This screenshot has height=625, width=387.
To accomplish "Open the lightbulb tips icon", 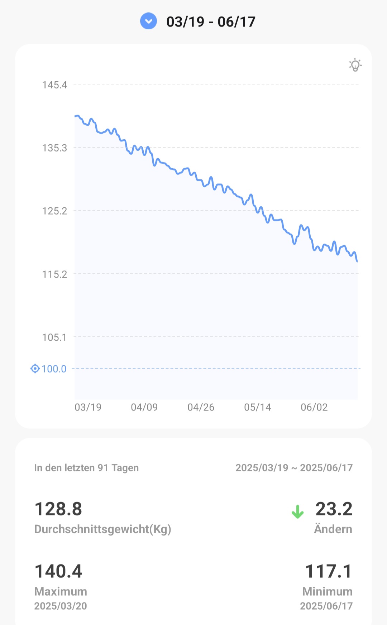I will 355,65.
